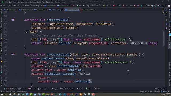Viewport: 171px width, 96px height.
Task: Open the Problems tool window
Action: tap(22, 89)
